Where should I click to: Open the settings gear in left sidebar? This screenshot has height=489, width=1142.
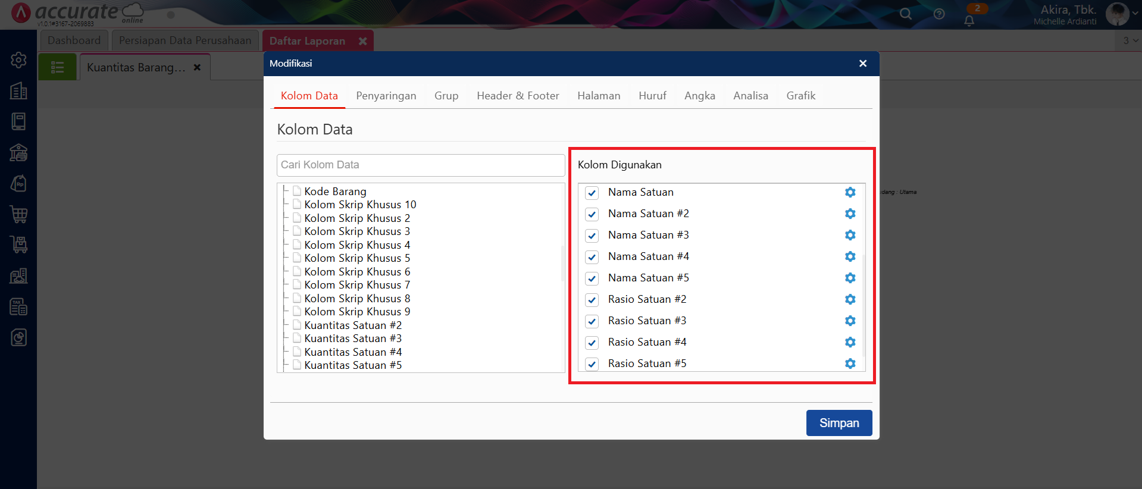[x=18, y=59]
